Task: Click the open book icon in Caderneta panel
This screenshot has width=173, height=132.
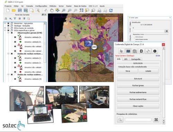Action: 128,51
